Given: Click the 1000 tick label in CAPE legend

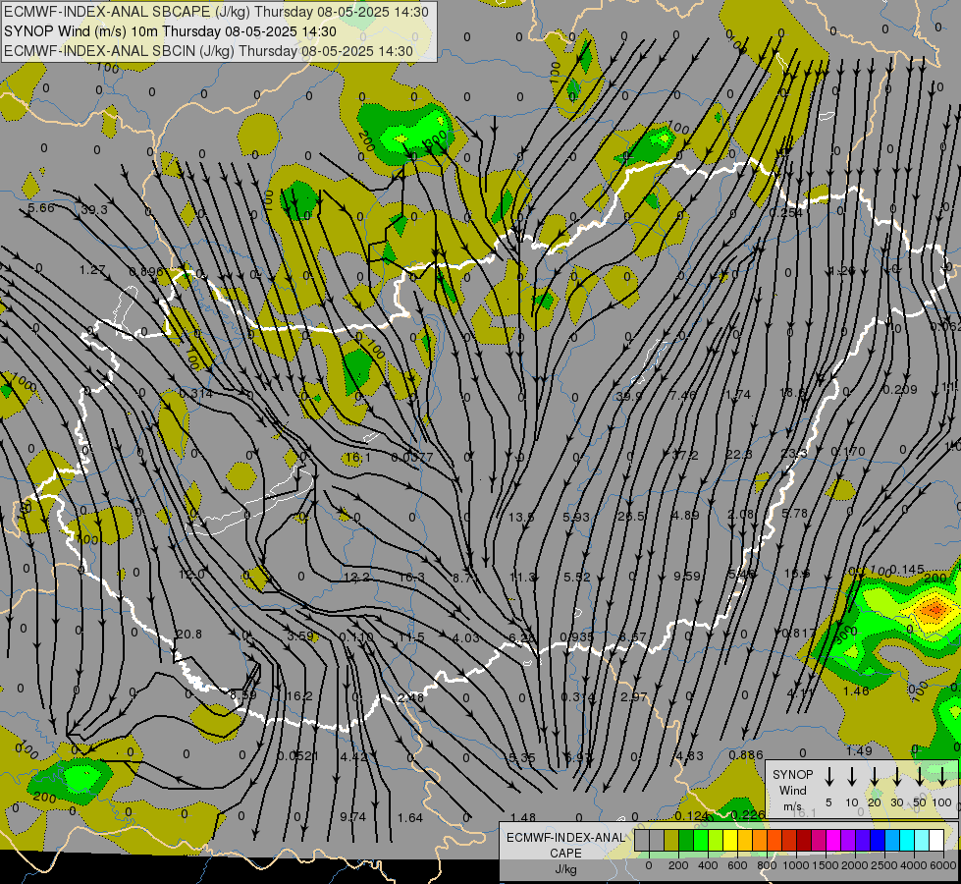Looking at the screenshot, I should 795,865.
